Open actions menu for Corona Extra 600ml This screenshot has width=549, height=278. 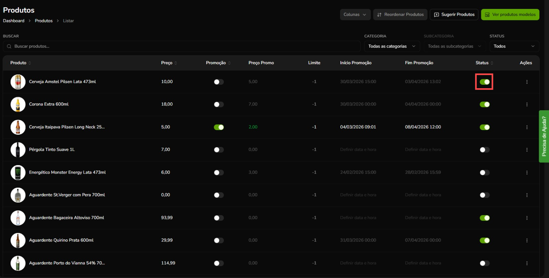(x=527, y=104)
